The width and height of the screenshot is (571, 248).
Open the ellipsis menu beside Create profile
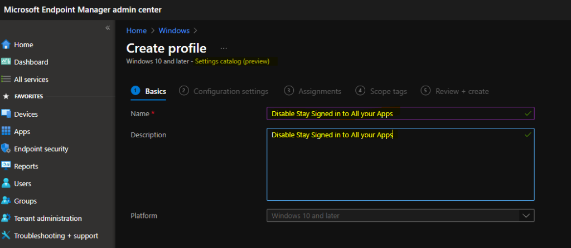224,48
